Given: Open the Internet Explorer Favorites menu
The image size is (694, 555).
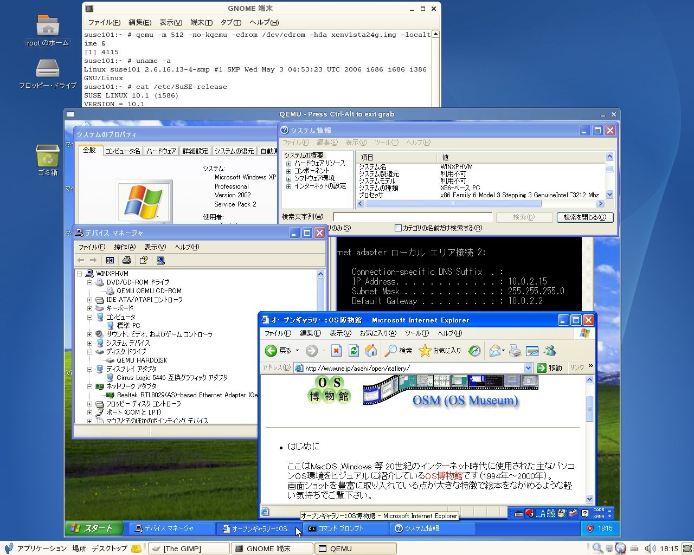Looking at the screenshot, I should point(378,333).
